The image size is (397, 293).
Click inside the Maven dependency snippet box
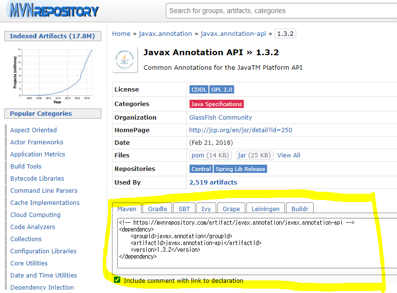pyautogui.click(x=257, y=243)
